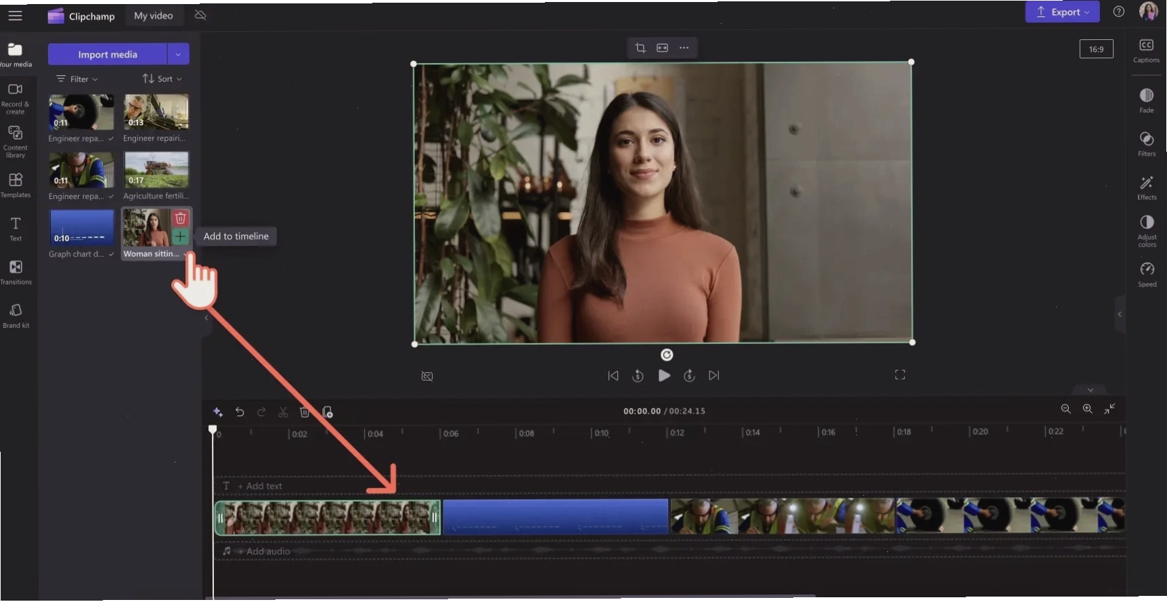Screen dimensions: 1167x602
Task: Undo the last action
Action: (240, 412)
